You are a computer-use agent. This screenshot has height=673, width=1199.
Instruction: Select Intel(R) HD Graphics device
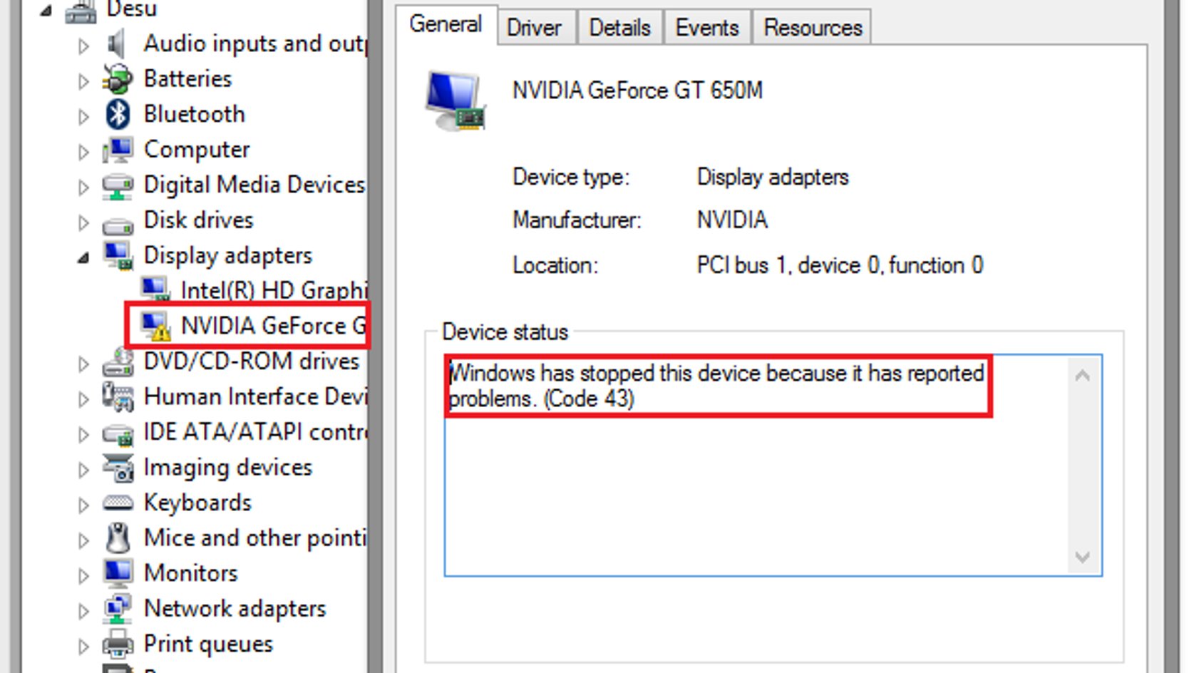254,290
